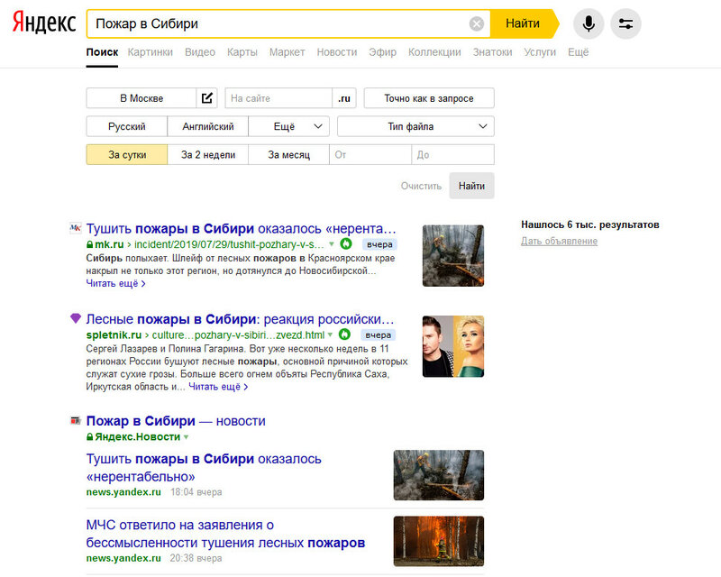Select the Поиск tab
Image resolution: width=721 pixels, height=577 pixels.
click(x=102, y=52)
